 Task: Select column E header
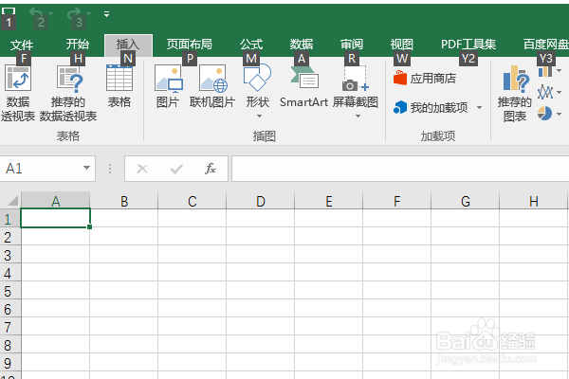[x=329, y=201]
